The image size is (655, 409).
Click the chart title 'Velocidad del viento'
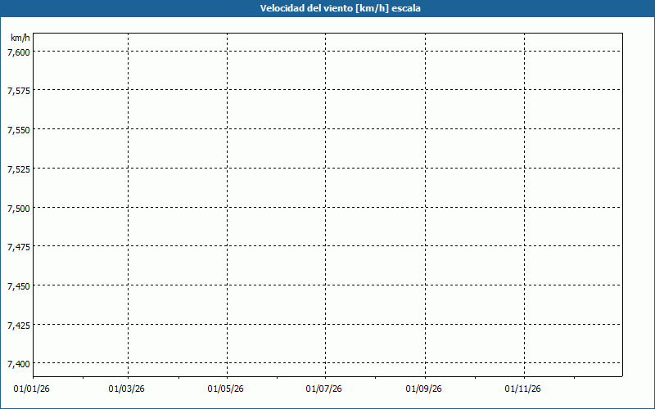(327, 8)
